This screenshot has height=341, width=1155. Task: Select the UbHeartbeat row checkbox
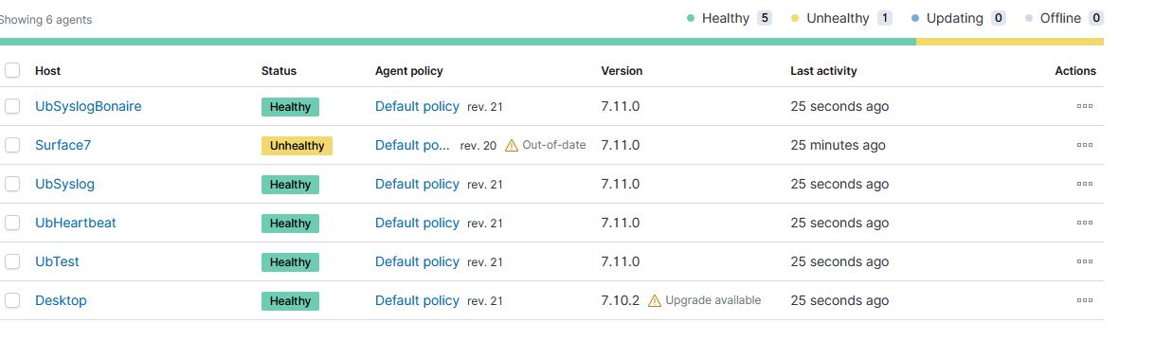pos(12,223)
